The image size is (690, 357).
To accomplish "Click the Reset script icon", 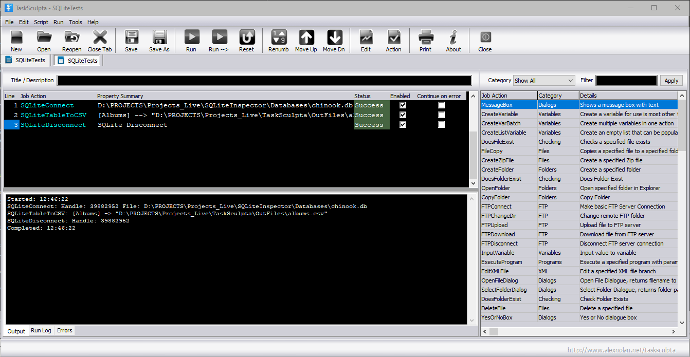I will [247, 38].
